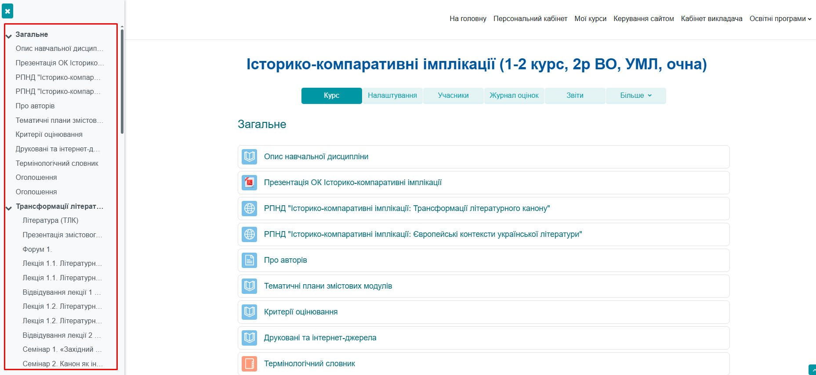816x375 pixels.
Task: Open the Журнал оцінок tab
Action: (x=514, y=96)
